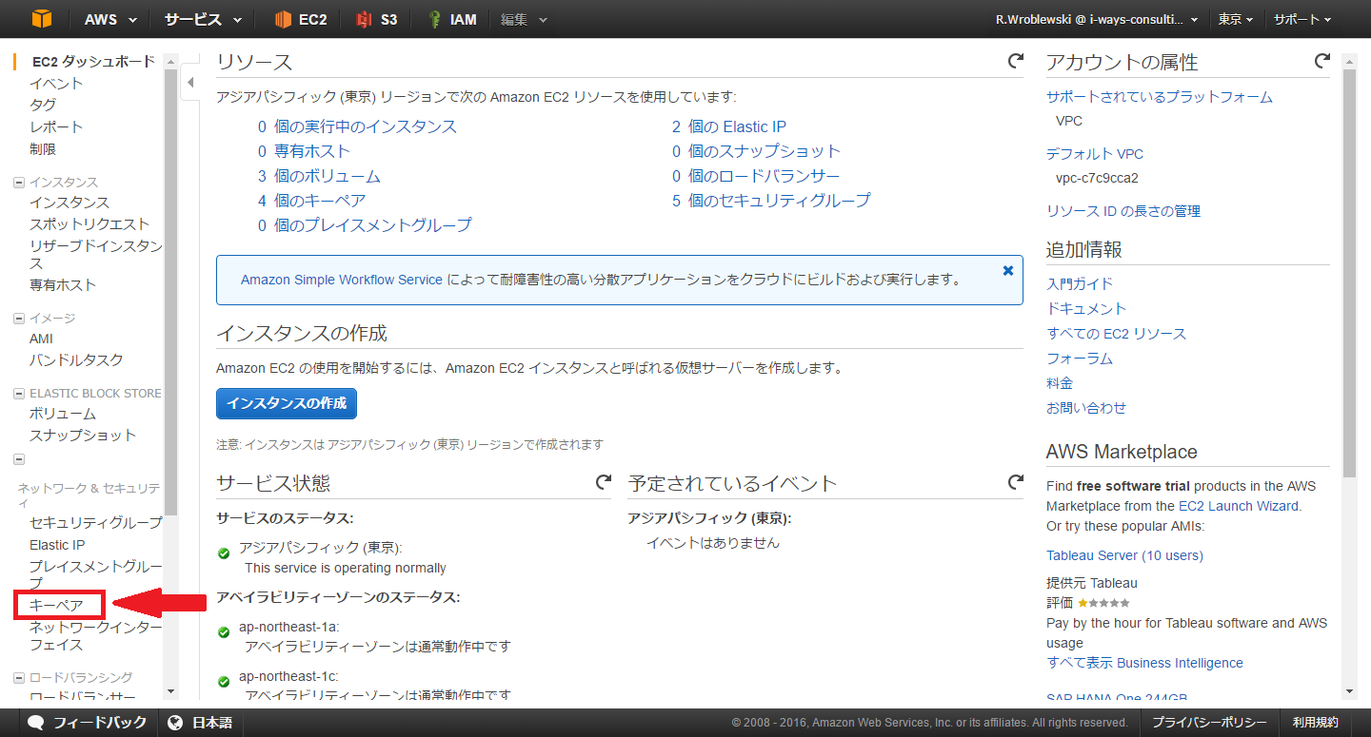This screenshot has height=737, width=1371.
Task: Open the サービス dropdown menu
Action: point(202,19)
